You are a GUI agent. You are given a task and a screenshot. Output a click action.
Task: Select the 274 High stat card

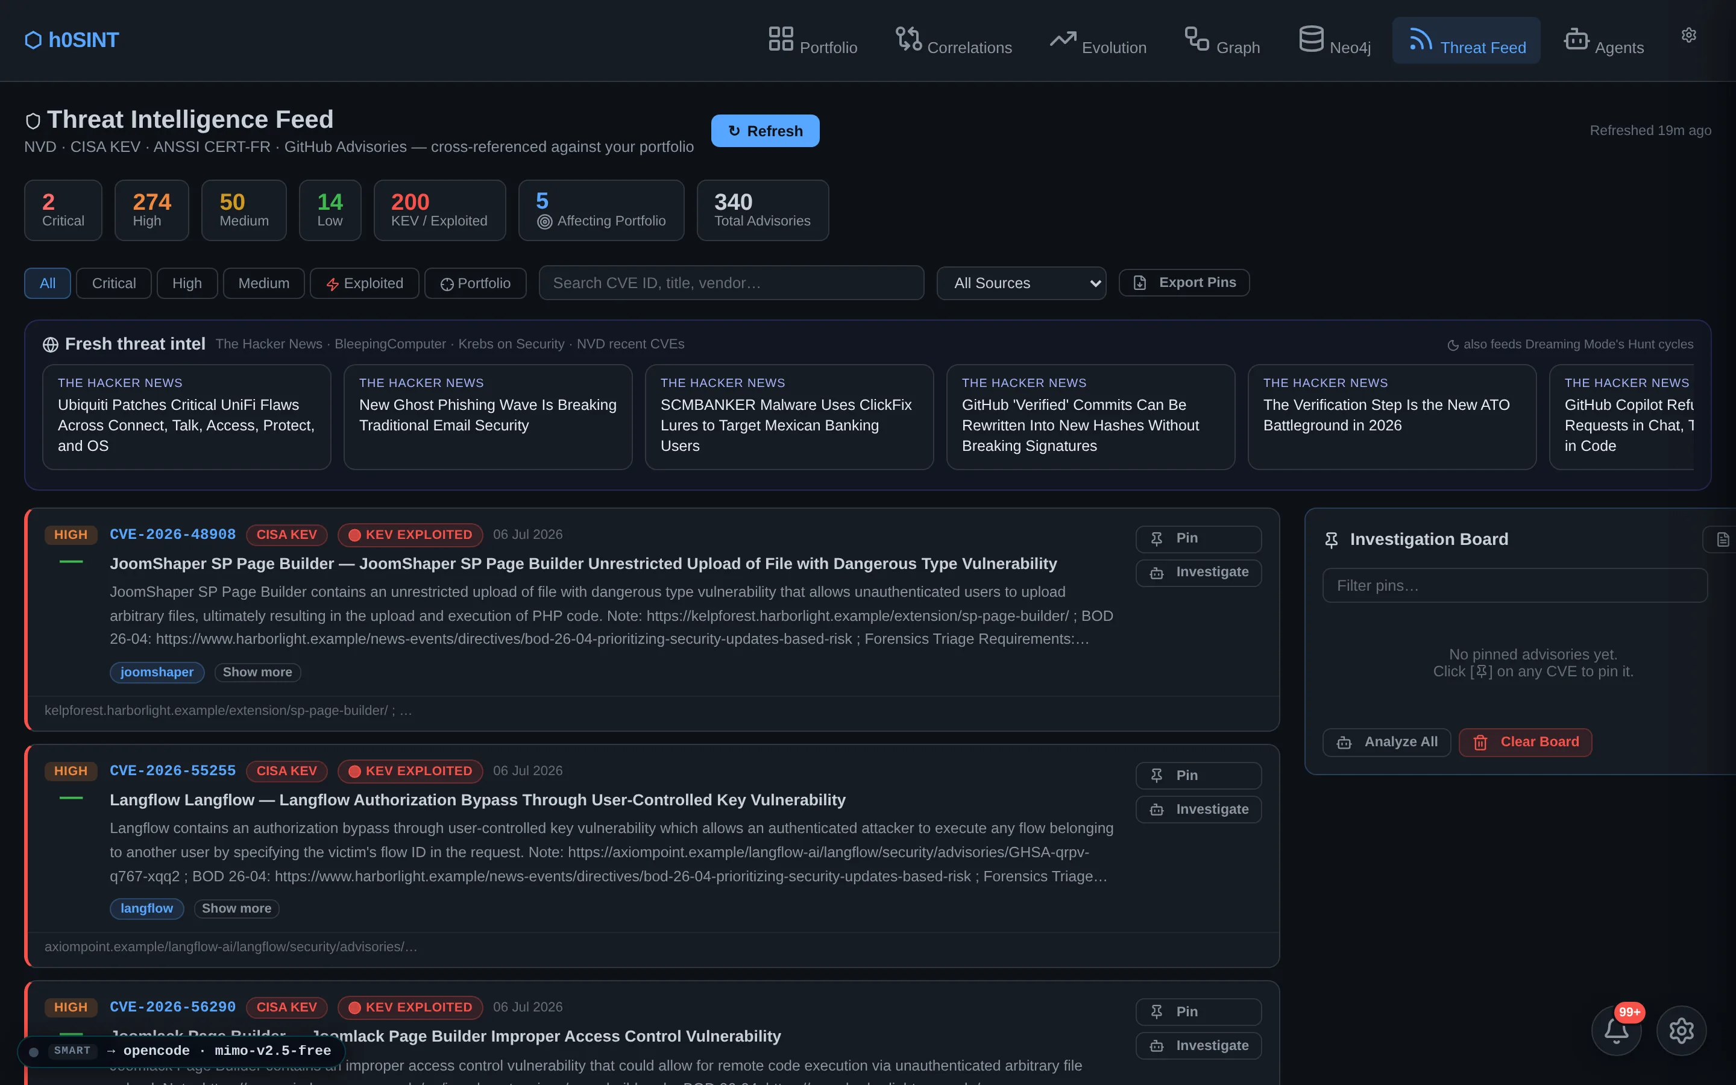(151, 210)
